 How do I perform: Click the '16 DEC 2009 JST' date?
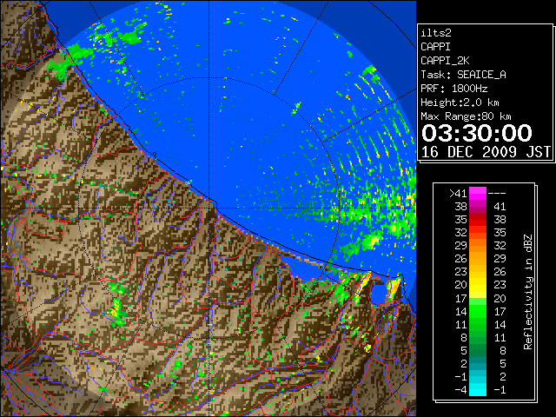coord(486,152)
